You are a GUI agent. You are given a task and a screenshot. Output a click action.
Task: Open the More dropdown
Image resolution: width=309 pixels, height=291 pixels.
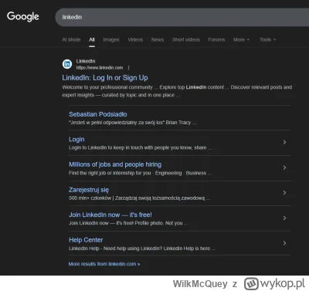point(241,39)
